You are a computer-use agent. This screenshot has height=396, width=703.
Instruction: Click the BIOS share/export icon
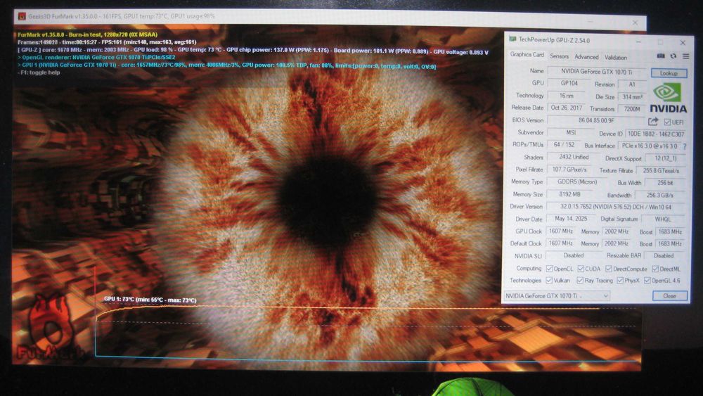click(x=653, y=121)
